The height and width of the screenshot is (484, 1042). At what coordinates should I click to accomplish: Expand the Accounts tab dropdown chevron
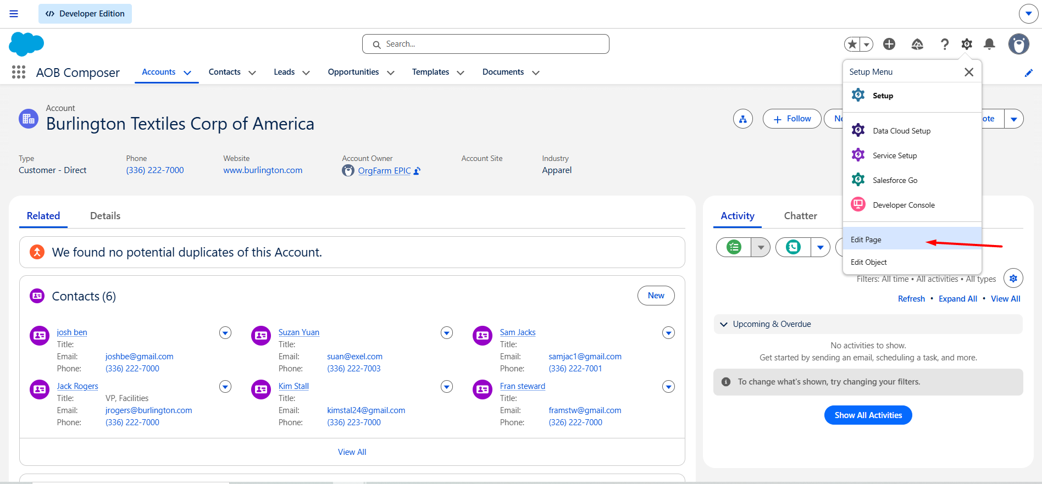[187, 73]
